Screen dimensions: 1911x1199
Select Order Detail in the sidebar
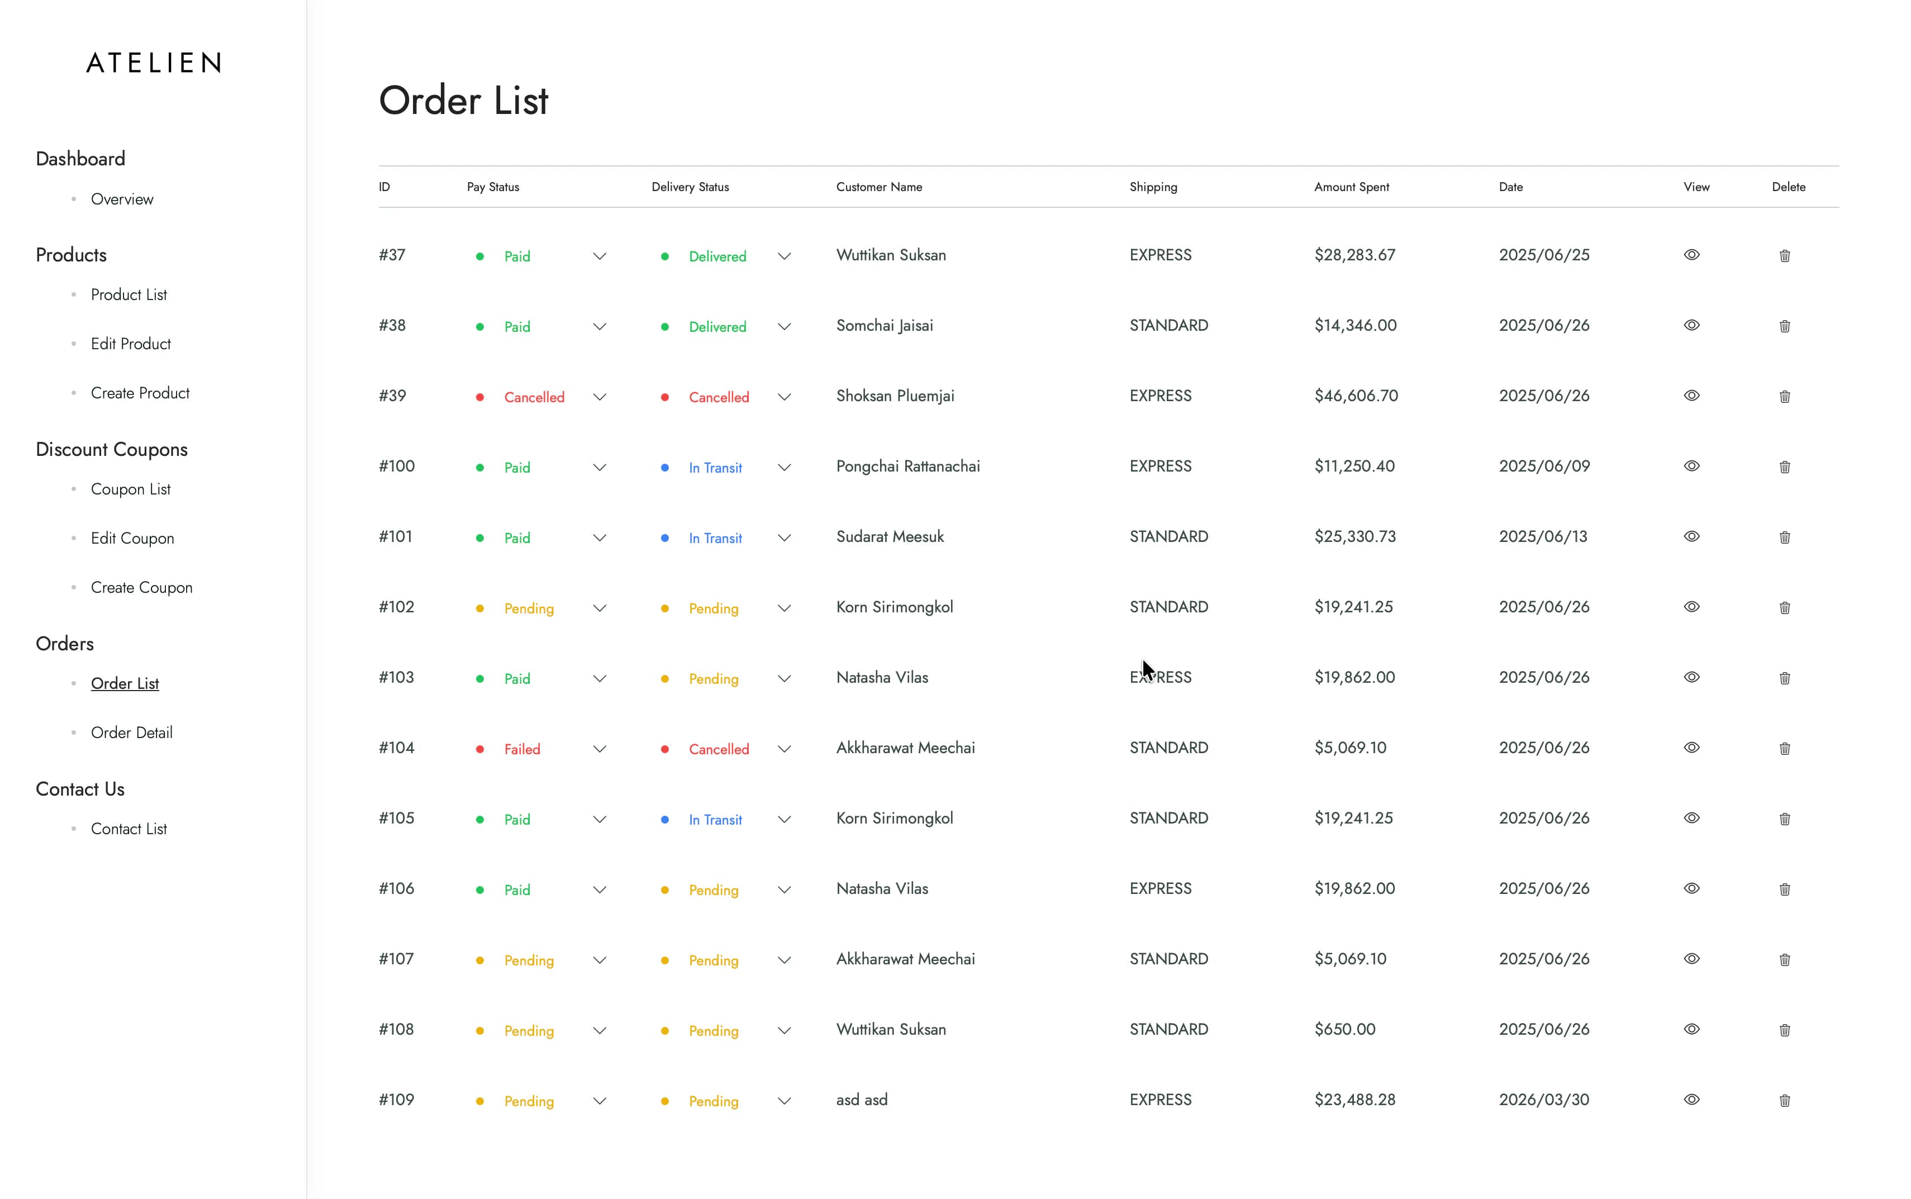point(132,732)
